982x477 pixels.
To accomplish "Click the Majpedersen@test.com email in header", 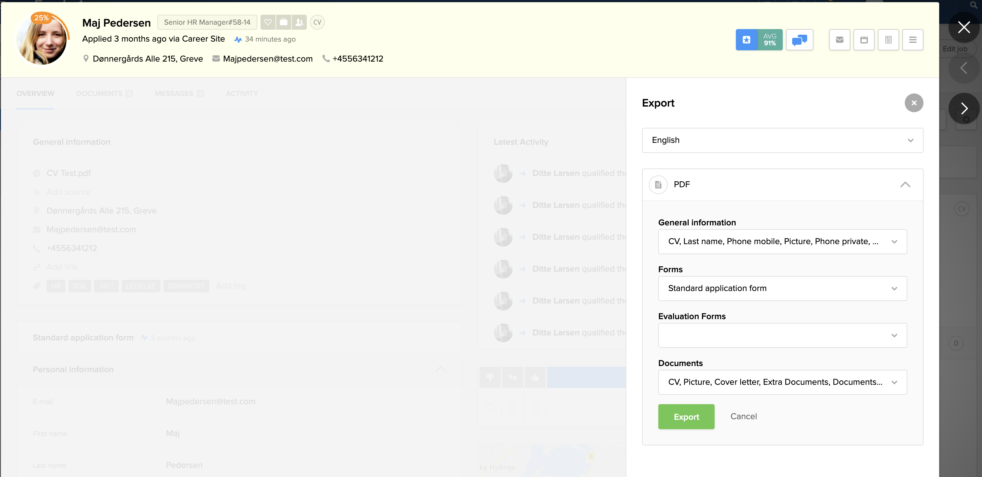I will pos(268,59).
